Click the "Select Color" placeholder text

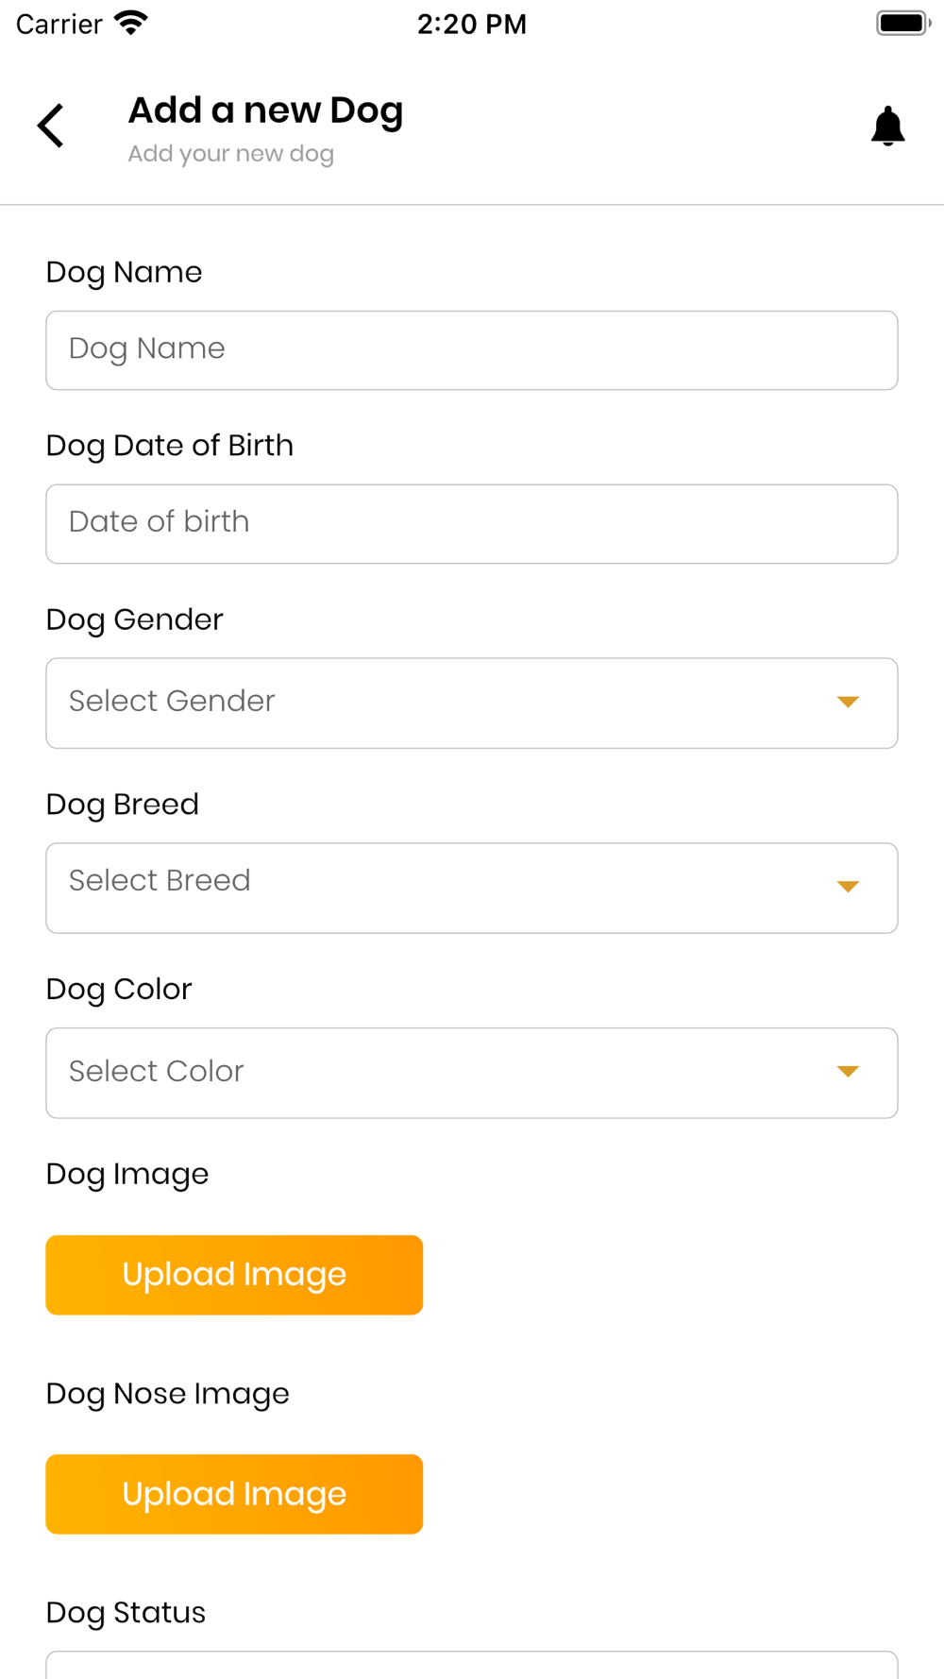pyautogui.click(x=157, y=1072)
